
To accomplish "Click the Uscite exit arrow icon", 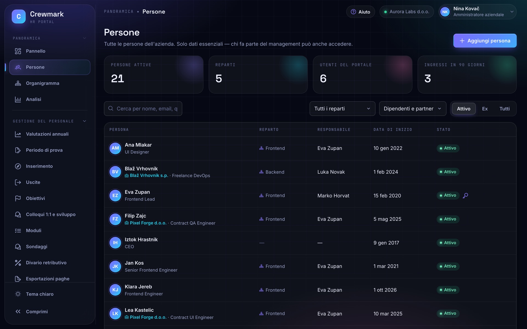I will coord(18,182).
